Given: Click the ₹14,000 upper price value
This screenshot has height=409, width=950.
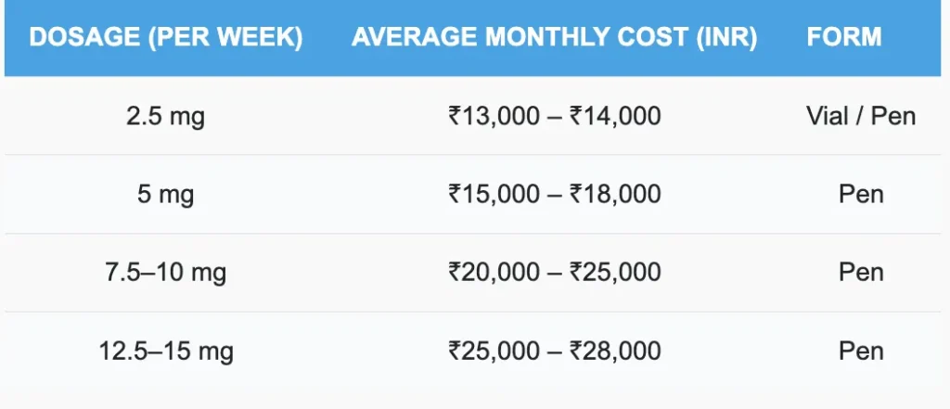Looking at the screenshot, I should tap(615, 116).
